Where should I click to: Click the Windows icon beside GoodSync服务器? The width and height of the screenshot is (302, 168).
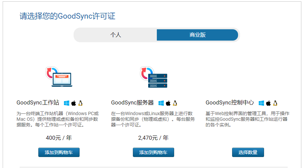(x=161, y=103)
